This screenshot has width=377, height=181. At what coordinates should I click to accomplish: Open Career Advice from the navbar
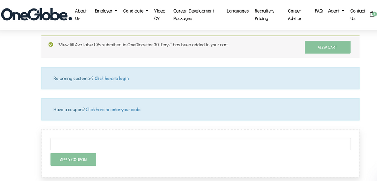click(x=294, y=15)
